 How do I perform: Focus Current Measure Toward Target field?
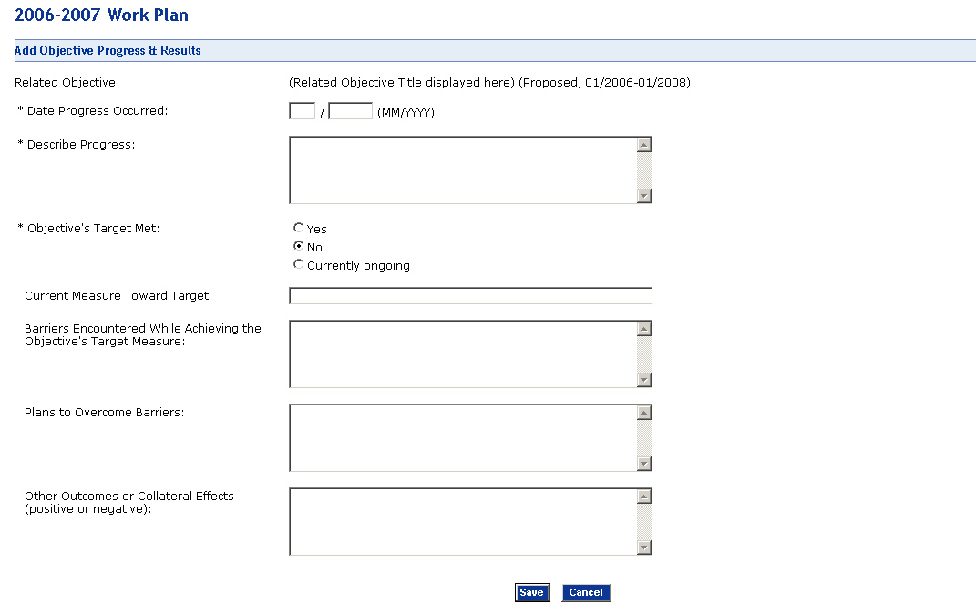(x=470, y=296)
